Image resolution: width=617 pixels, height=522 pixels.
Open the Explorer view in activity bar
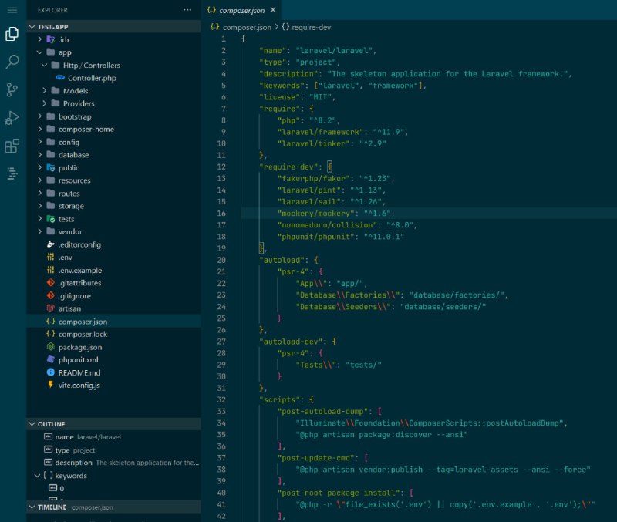pos(12,34)
